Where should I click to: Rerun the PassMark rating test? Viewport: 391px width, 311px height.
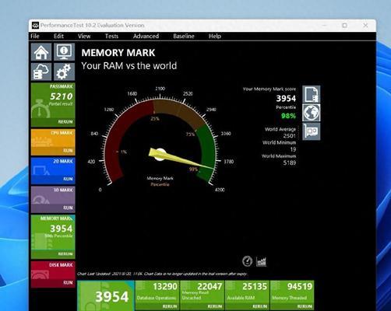[x=65, y=122]
